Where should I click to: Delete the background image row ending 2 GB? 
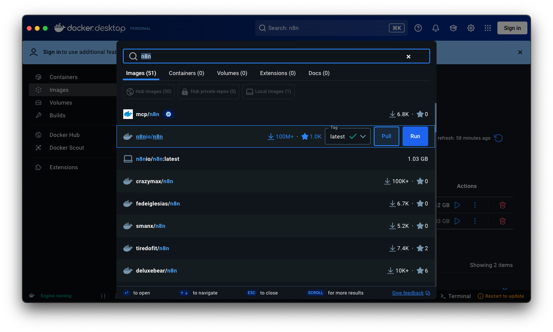point(503,205)
